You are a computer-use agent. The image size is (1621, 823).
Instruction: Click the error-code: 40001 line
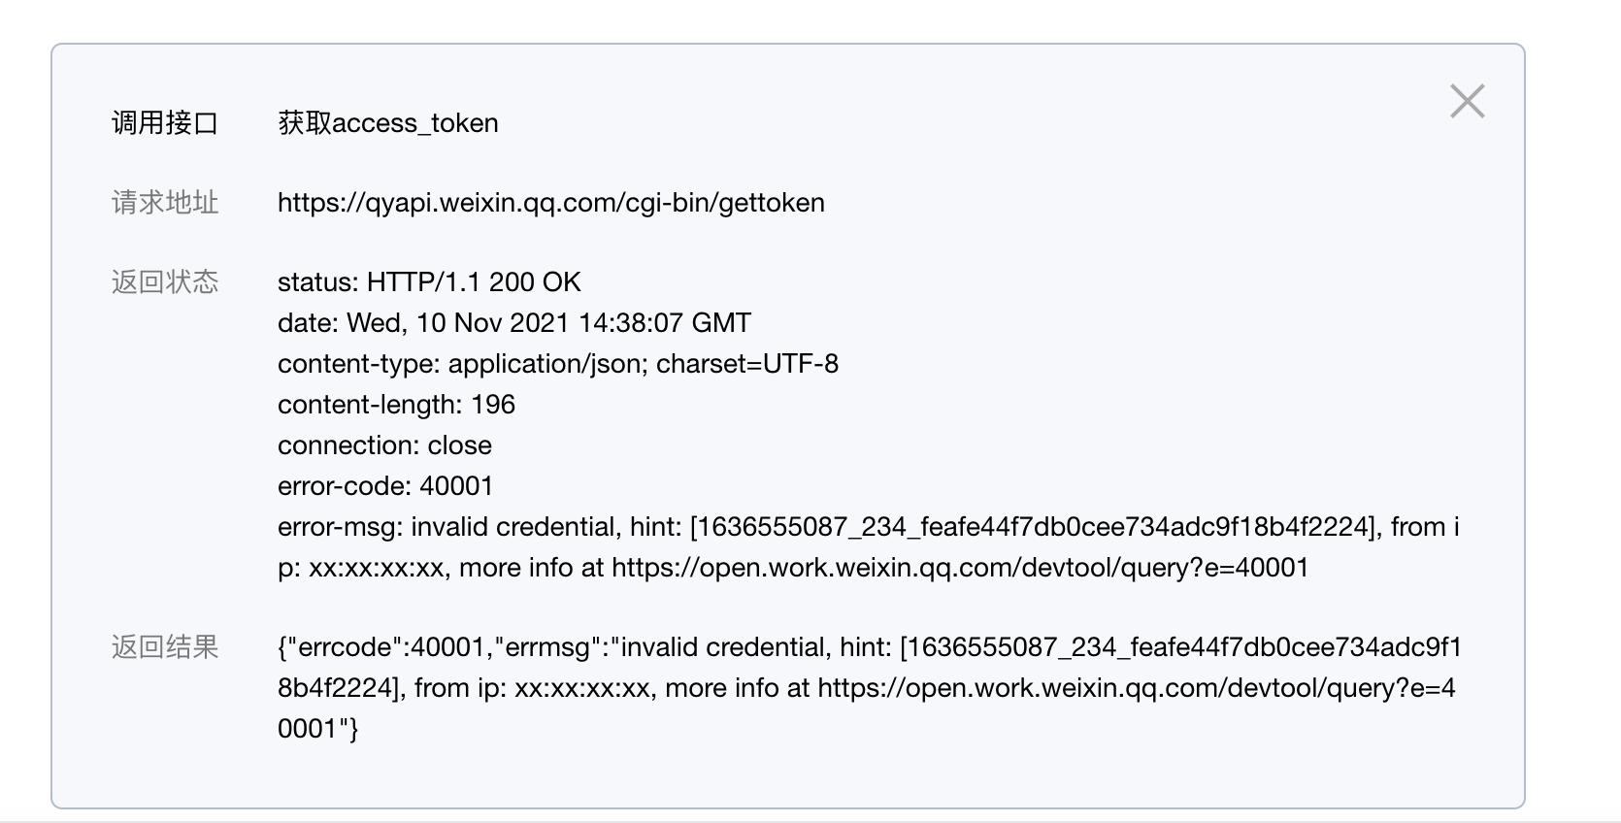coord(385,486)
